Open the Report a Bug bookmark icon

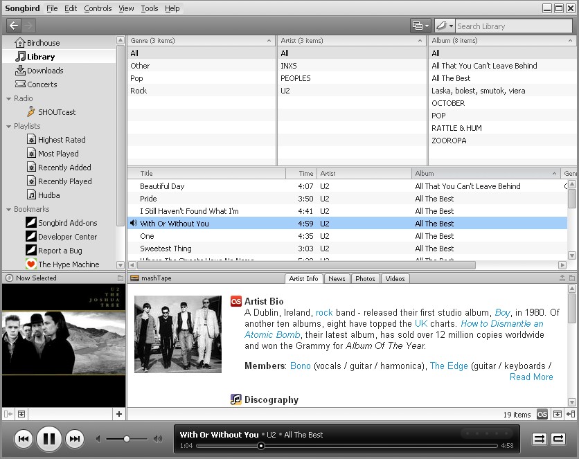(31, 250)
